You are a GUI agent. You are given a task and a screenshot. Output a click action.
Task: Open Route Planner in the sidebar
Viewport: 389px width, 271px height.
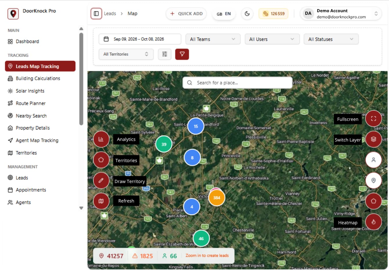[x=30, y=103]
